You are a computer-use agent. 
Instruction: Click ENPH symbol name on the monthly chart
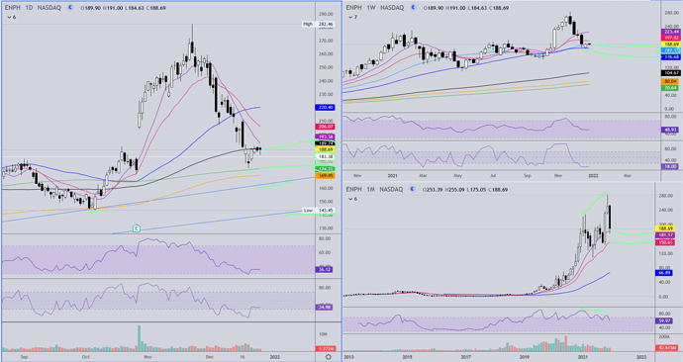click(353, 189)
